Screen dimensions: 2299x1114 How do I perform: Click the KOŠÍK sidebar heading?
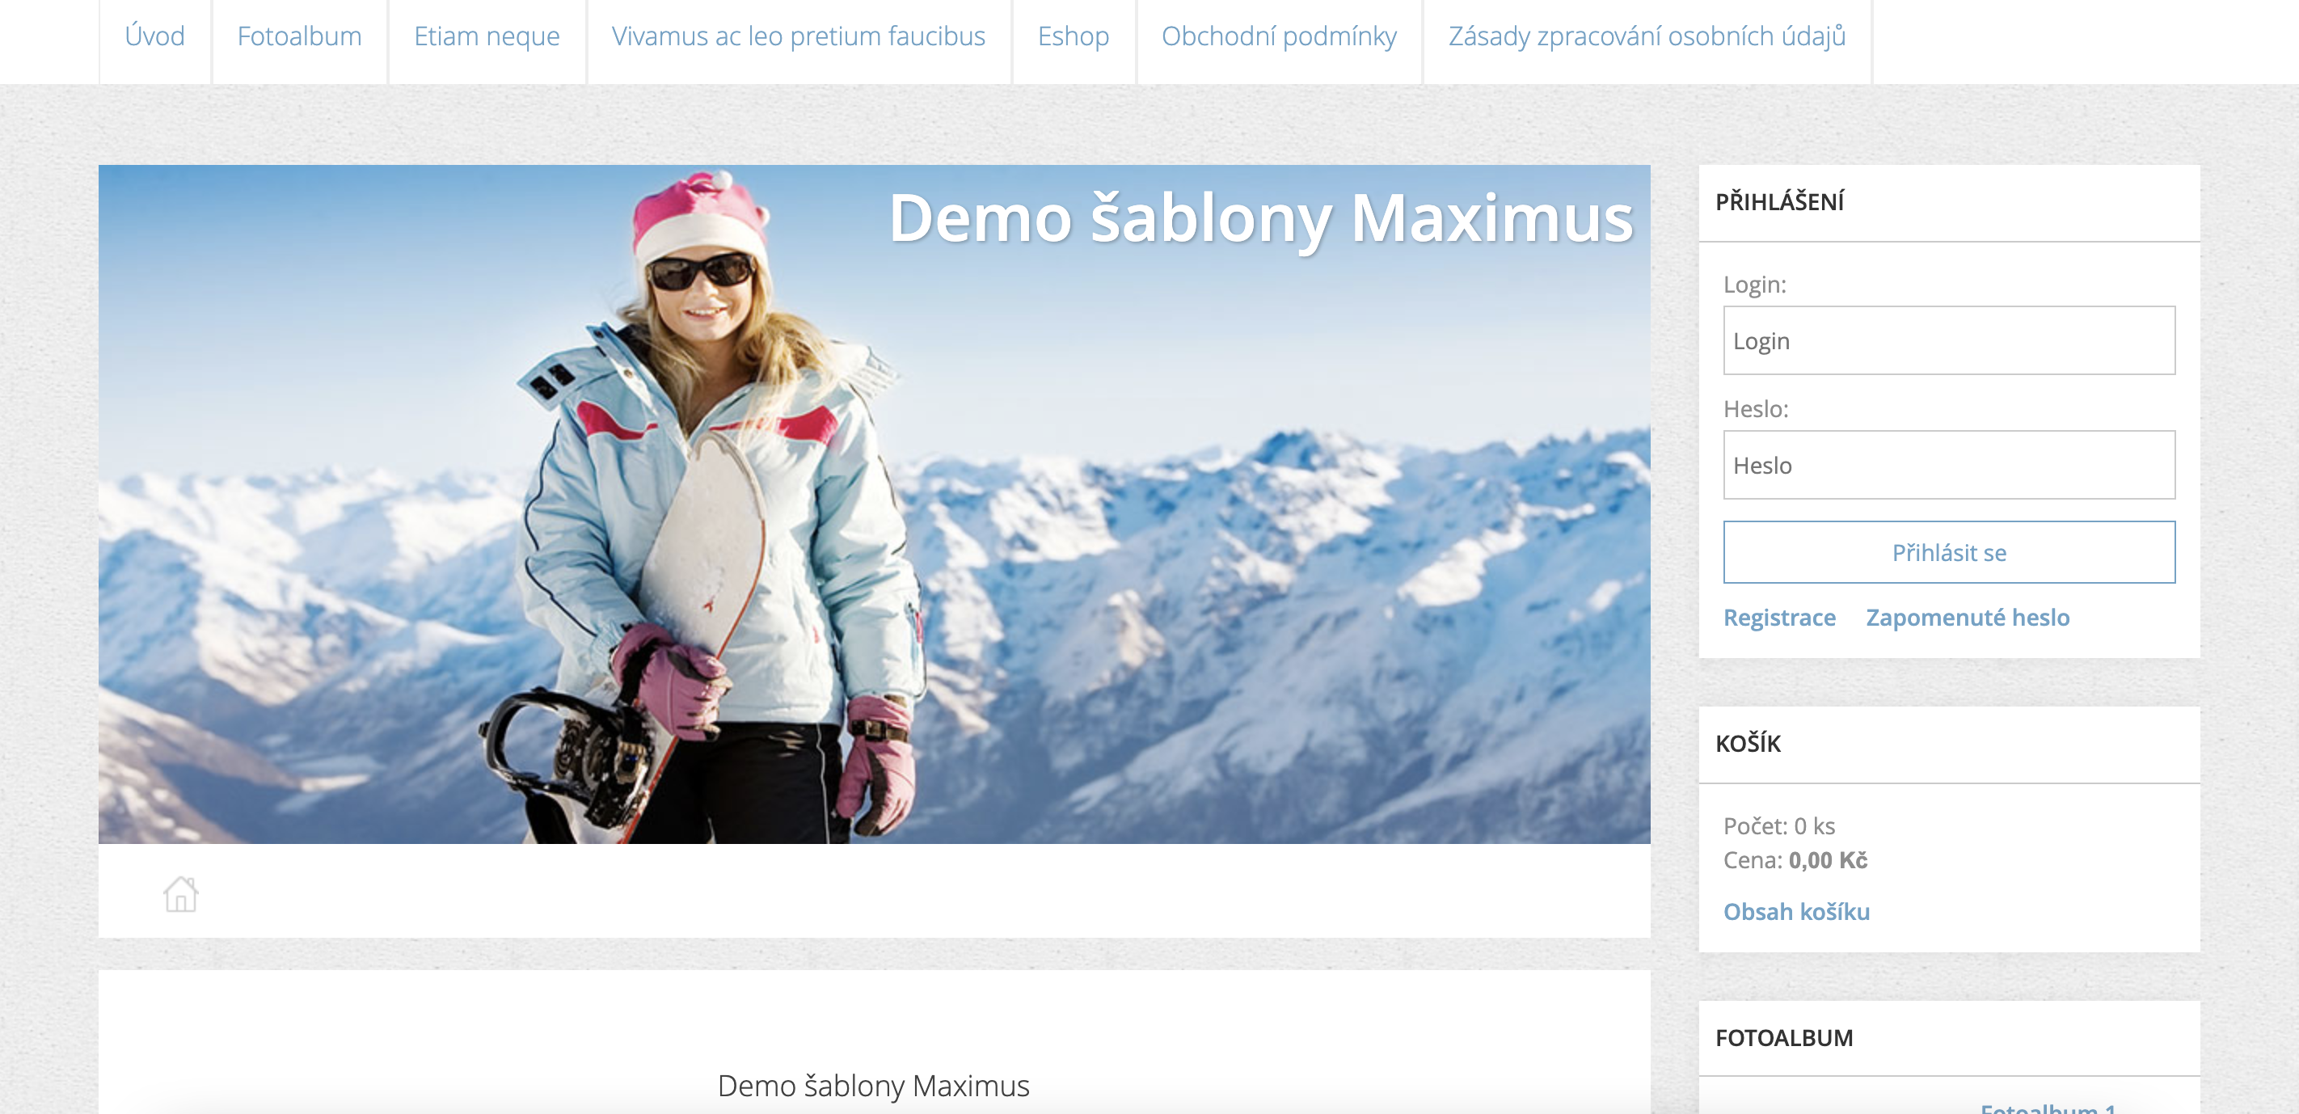pyautogui.click(x=1748, y=743)
